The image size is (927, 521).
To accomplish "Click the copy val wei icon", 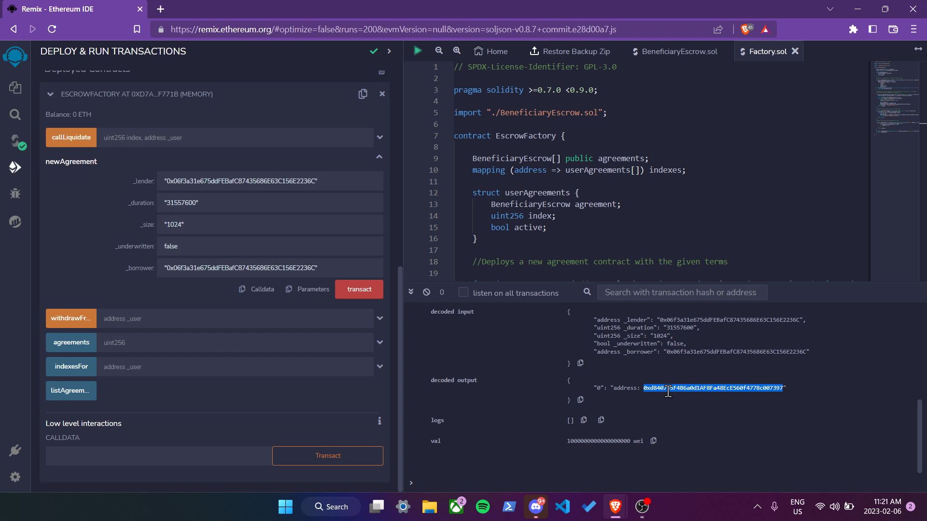I will pyautogui.click(x=655, y=440).
